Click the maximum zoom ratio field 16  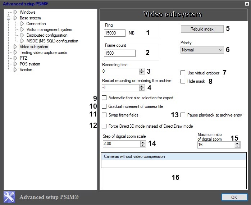(x=216, y=145)
